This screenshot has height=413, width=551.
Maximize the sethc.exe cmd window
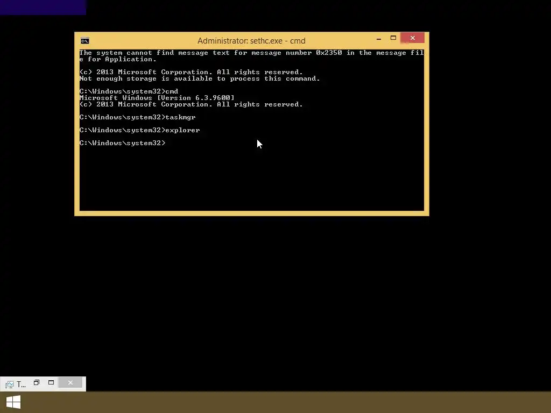(x=393, y=38)
